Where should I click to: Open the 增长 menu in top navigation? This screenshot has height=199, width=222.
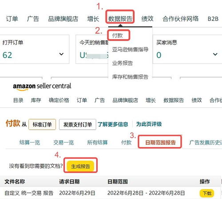93,19
